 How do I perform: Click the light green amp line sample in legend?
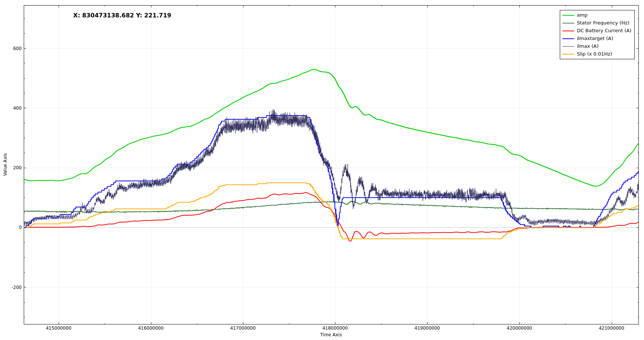(x=568, y=15)
